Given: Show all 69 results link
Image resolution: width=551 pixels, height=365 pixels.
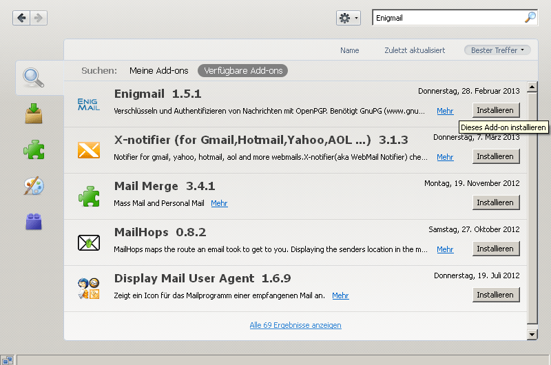Looking at the screenshot, I should coord(295,325).
